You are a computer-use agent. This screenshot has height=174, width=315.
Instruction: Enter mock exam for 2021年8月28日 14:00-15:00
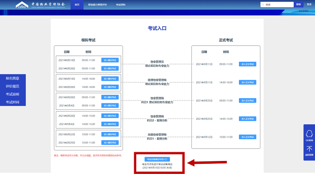pyautogui.click(x=110, y=116)
